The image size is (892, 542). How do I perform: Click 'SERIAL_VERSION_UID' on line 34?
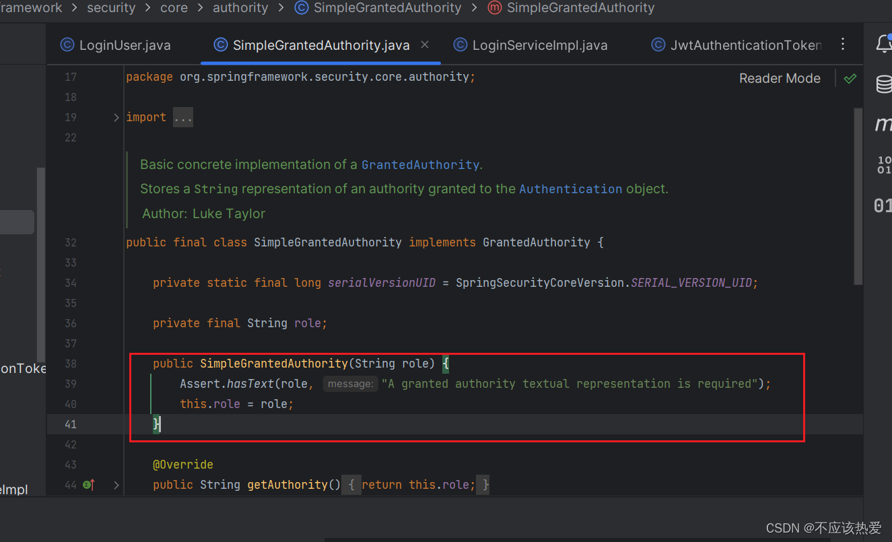(x=691, y=283)
